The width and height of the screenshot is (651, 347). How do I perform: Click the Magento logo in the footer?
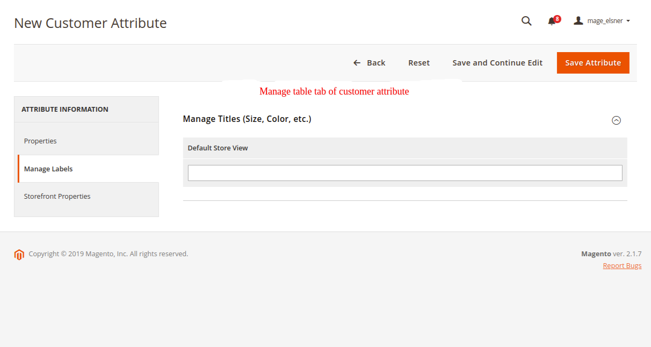tap(19, 255)
